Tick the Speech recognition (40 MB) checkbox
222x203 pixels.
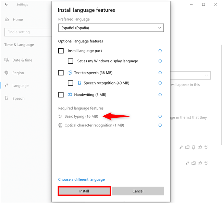[70, 83]
